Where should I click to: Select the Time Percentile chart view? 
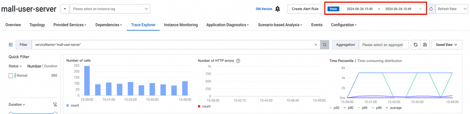[341, 61]
